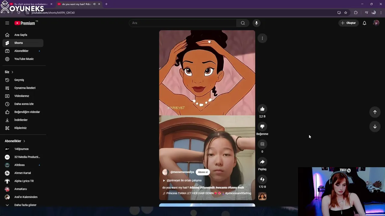
Task: Open Klipleriniz clips page
Action: [23, 128]
